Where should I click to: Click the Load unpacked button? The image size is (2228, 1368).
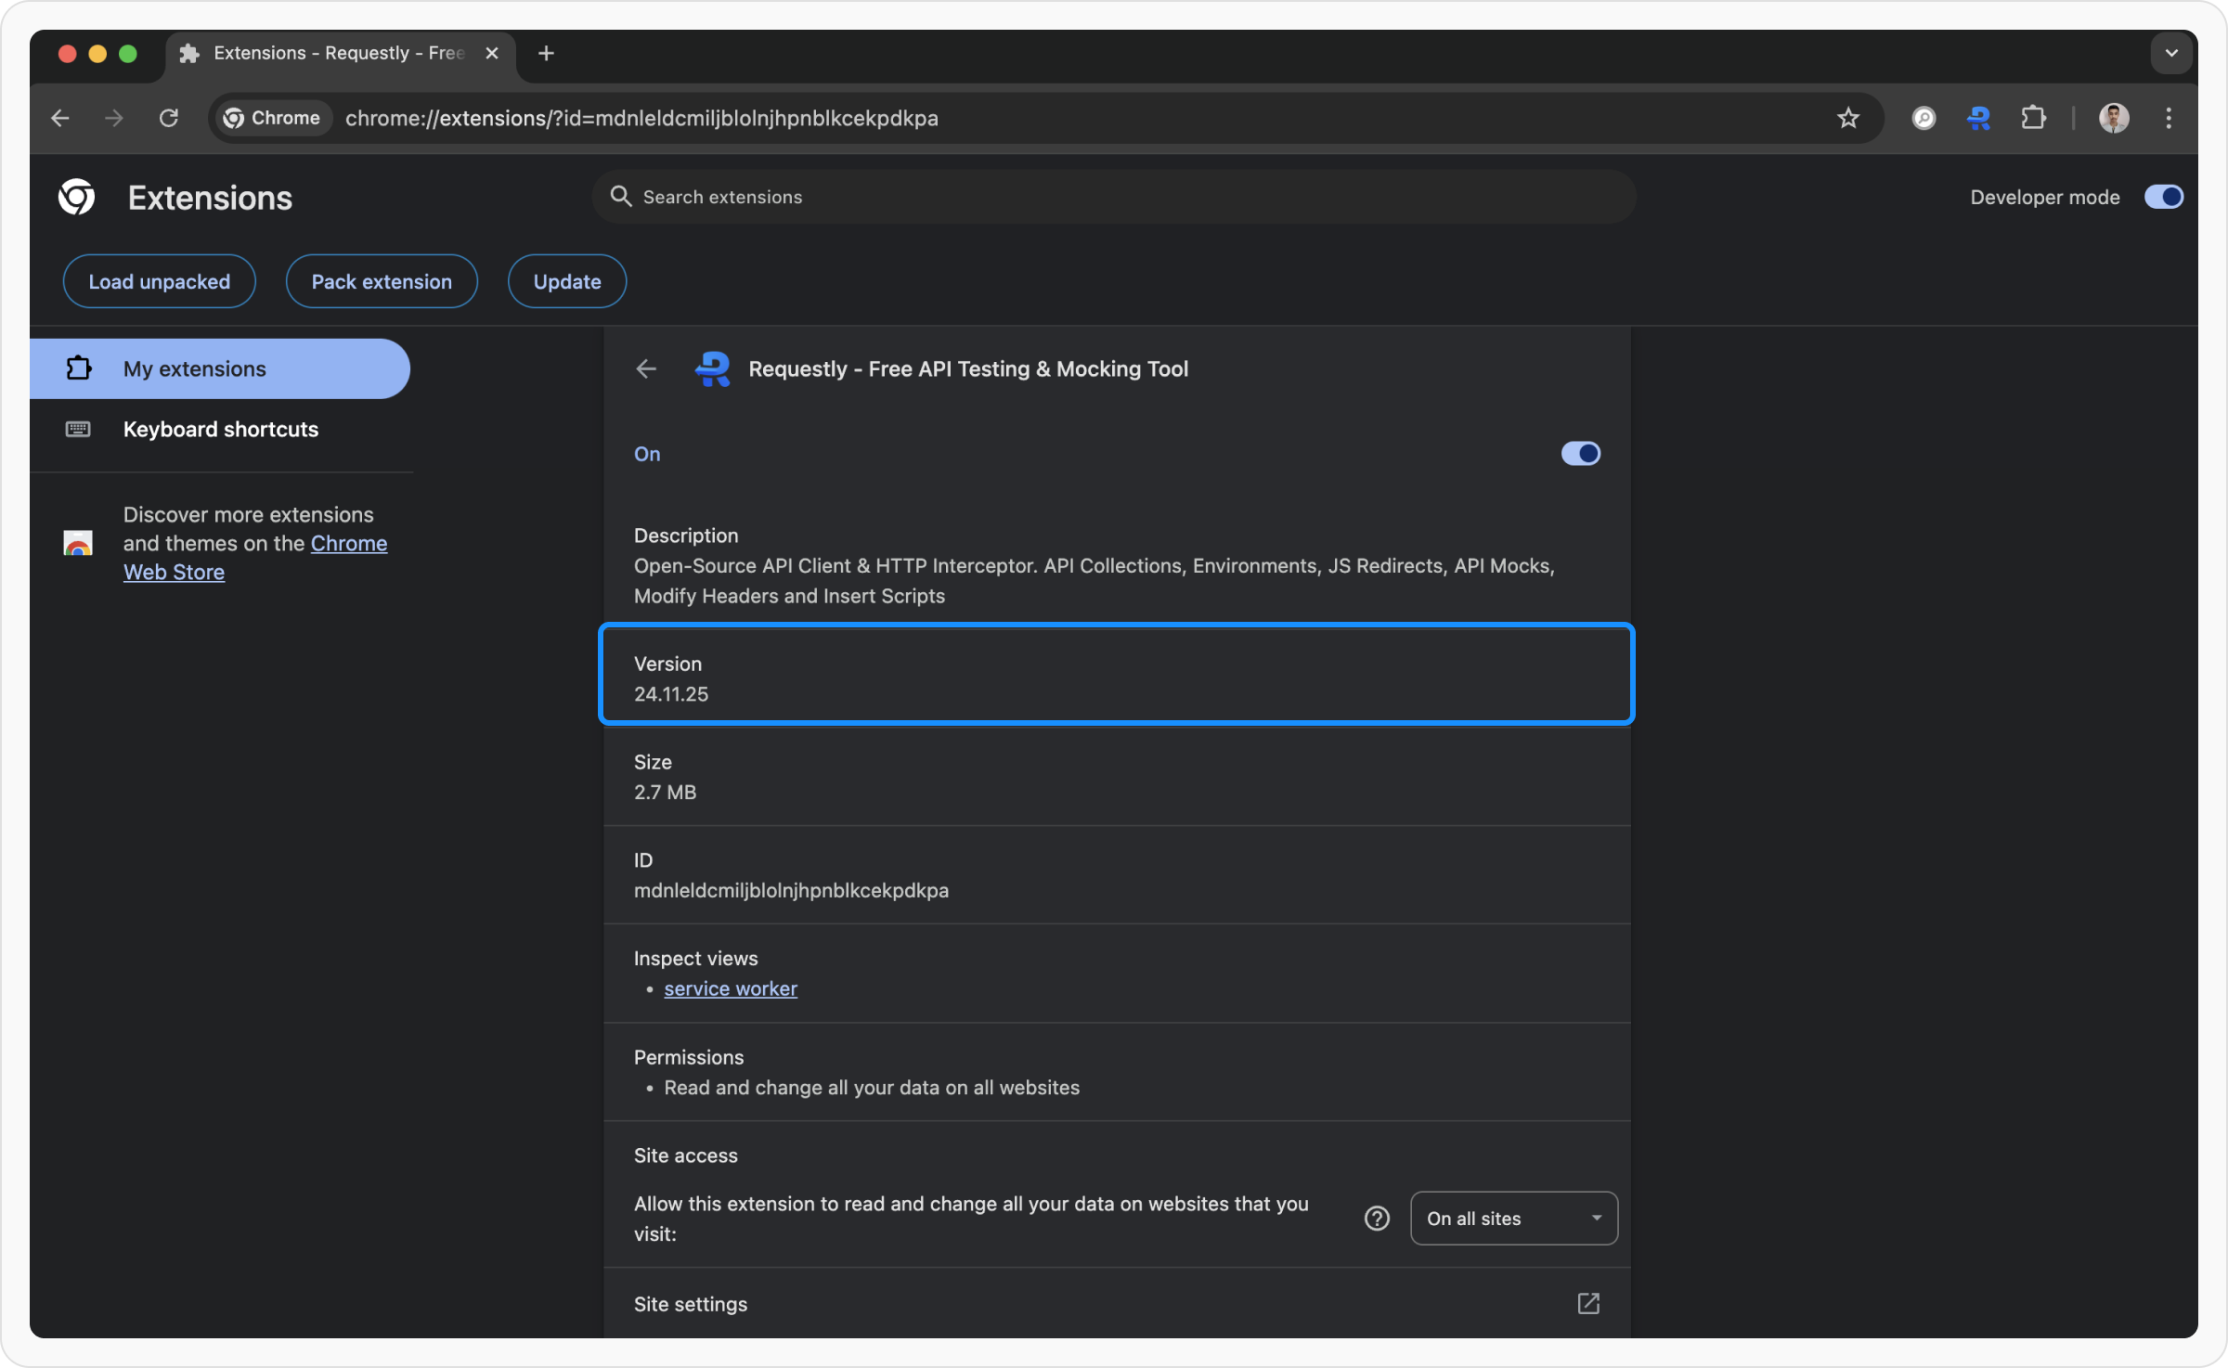pos(159,281)
